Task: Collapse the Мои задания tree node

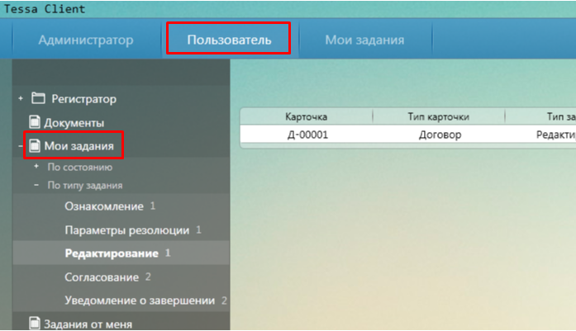Action: click(21, 147)
